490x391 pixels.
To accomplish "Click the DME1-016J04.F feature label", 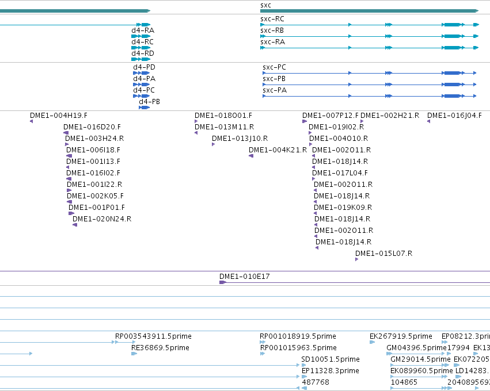I will [x=454, y=116].
